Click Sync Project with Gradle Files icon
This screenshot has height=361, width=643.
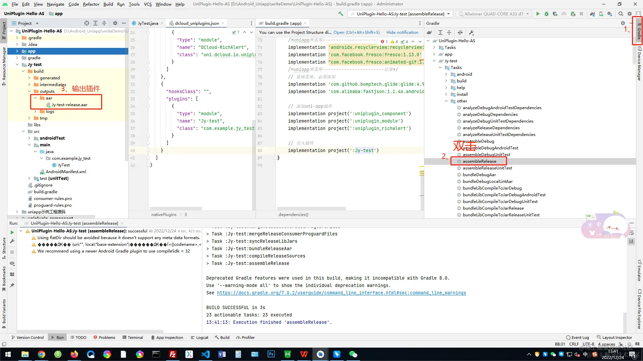coord(592,14)
